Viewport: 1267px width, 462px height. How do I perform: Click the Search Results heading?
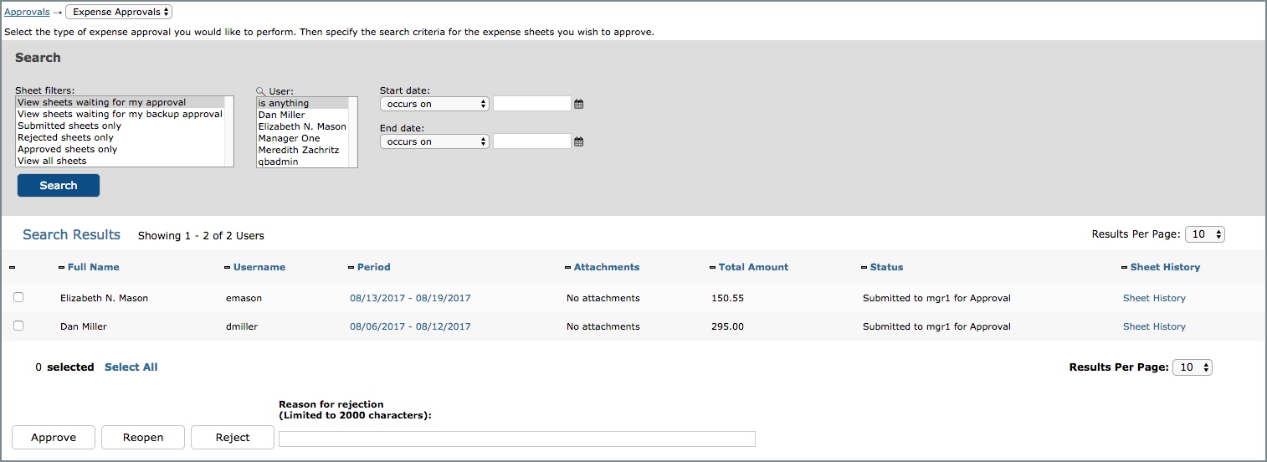[71, 235]
